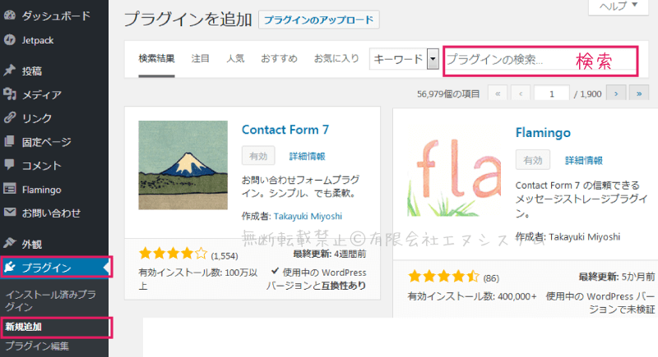Jump to last results page

pos(639,94)
